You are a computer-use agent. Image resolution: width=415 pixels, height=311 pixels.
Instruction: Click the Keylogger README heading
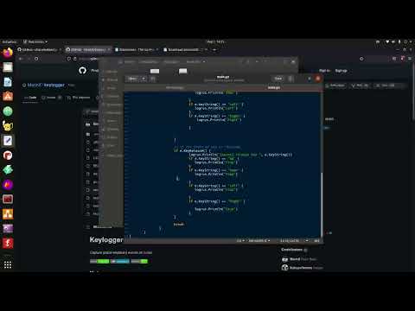pos(106,239)
